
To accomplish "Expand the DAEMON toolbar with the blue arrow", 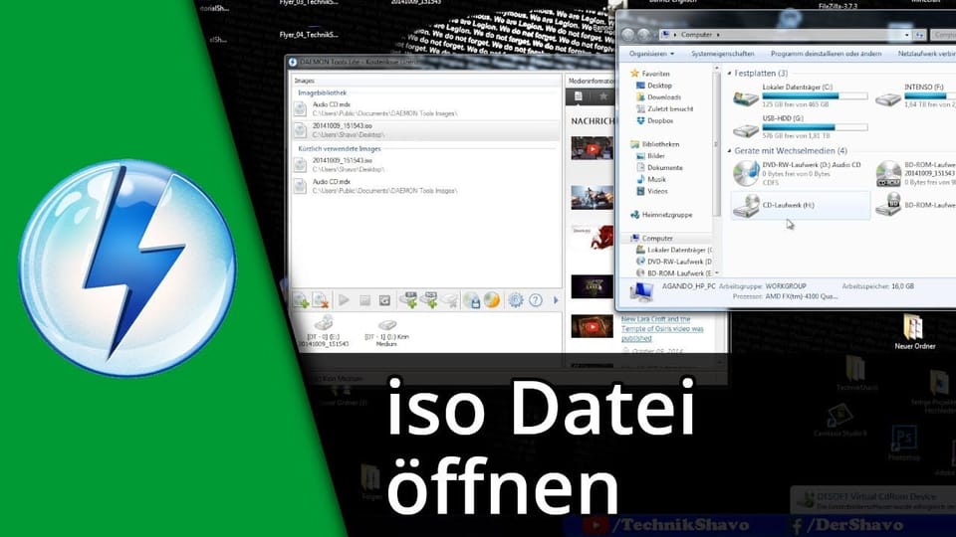I will coord(556,300).
